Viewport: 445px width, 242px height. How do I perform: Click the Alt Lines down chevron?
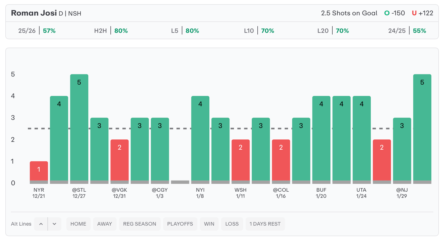tap(54, 224)
